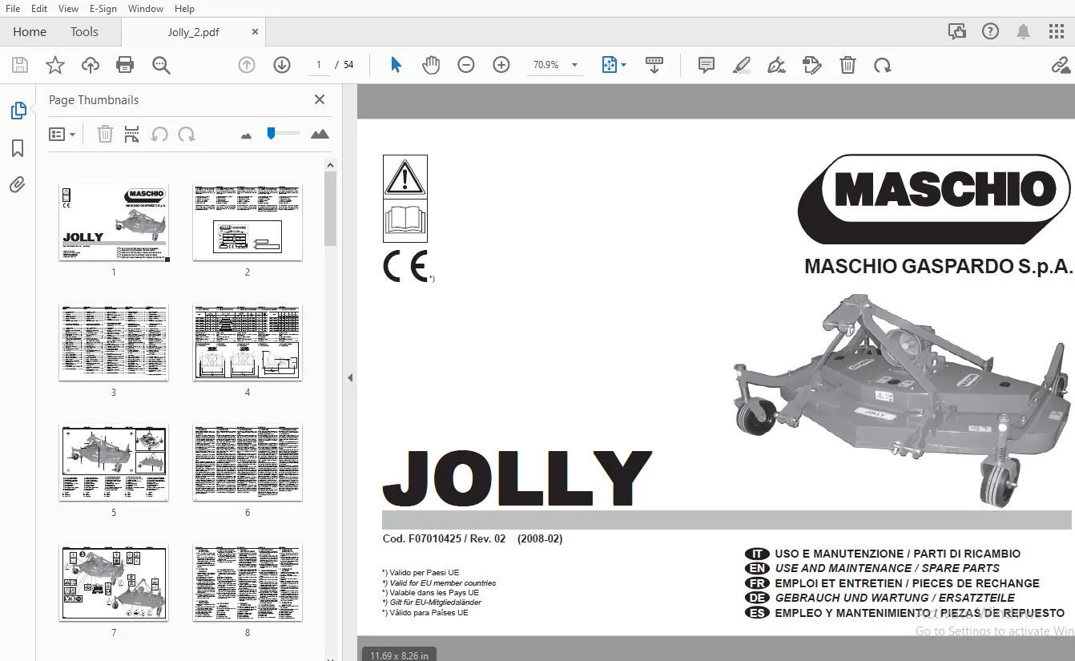
Task: Click the zoom percentage 70.9% field
Action: [546, 65]
